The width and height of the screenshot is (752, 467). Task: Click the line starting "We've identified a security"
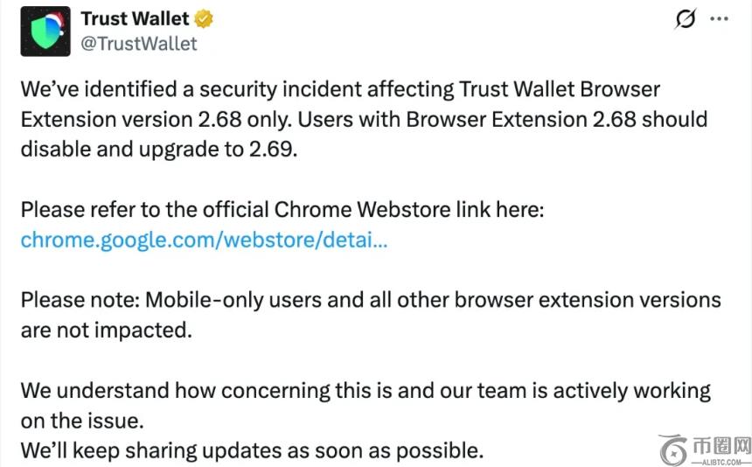click(340, 89)
